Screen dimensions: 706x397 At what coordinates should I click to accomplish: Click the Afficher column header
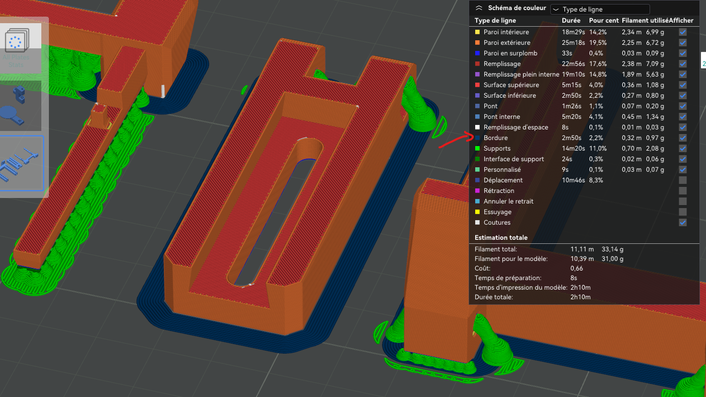pos(681,21)
